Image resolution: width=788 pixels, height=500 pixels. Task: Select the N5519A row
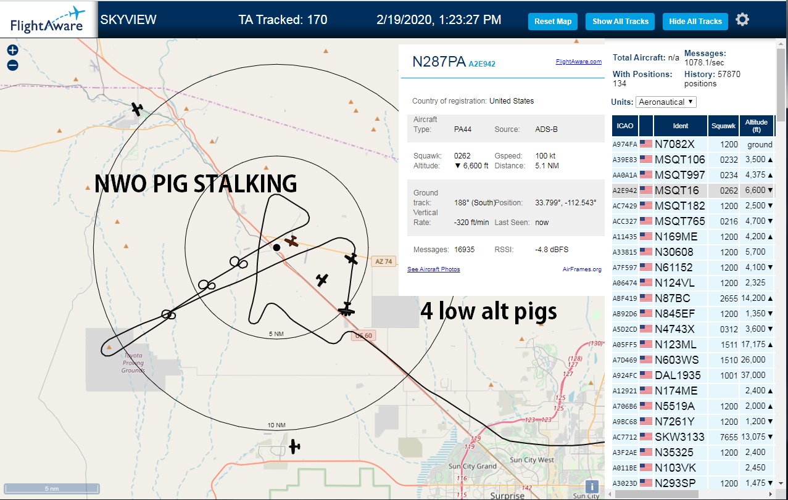(692, 406)
